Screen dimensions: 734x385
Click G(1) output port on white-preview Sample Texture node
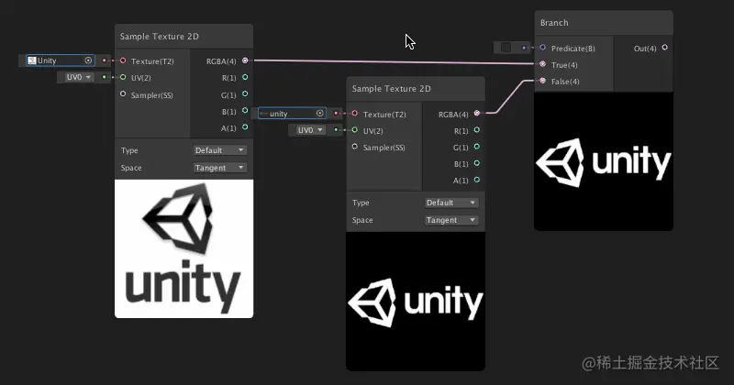pos(245,94)
